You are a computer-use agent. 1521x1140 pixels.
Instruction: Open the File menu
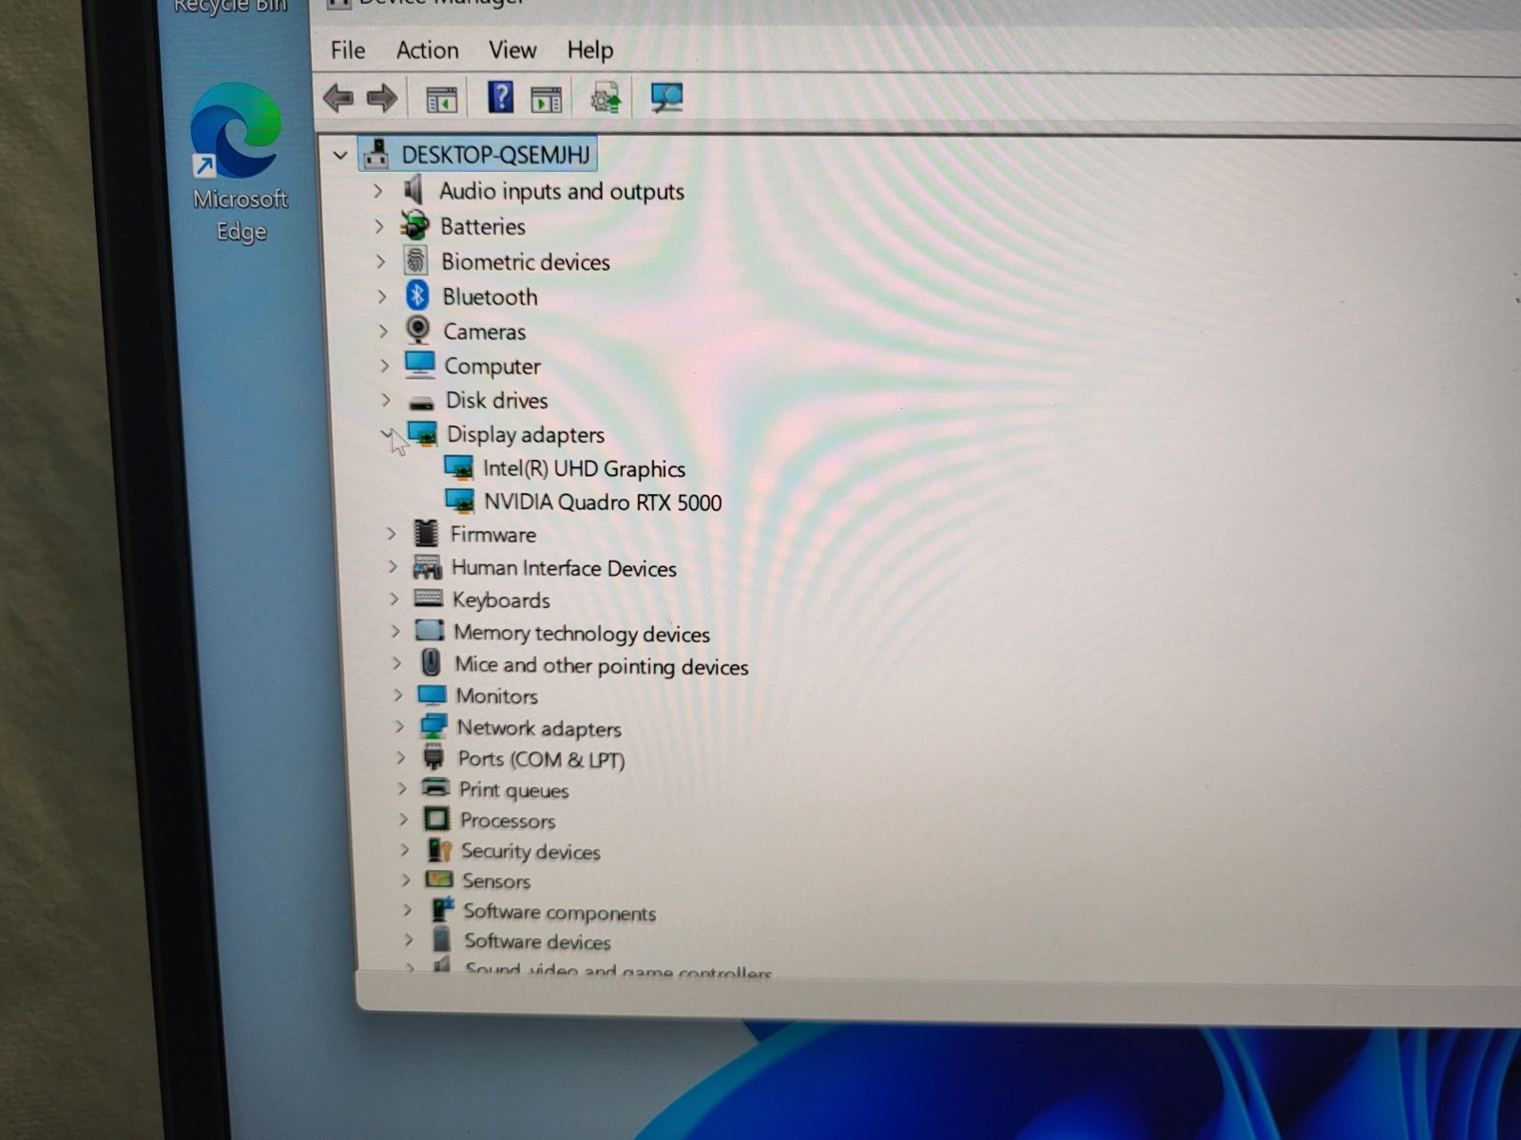tap(348, 49)
